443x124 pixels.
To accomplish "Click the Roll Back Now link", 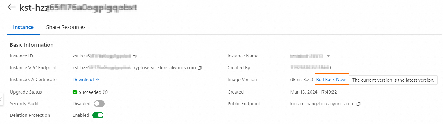I will click(331, 80).
